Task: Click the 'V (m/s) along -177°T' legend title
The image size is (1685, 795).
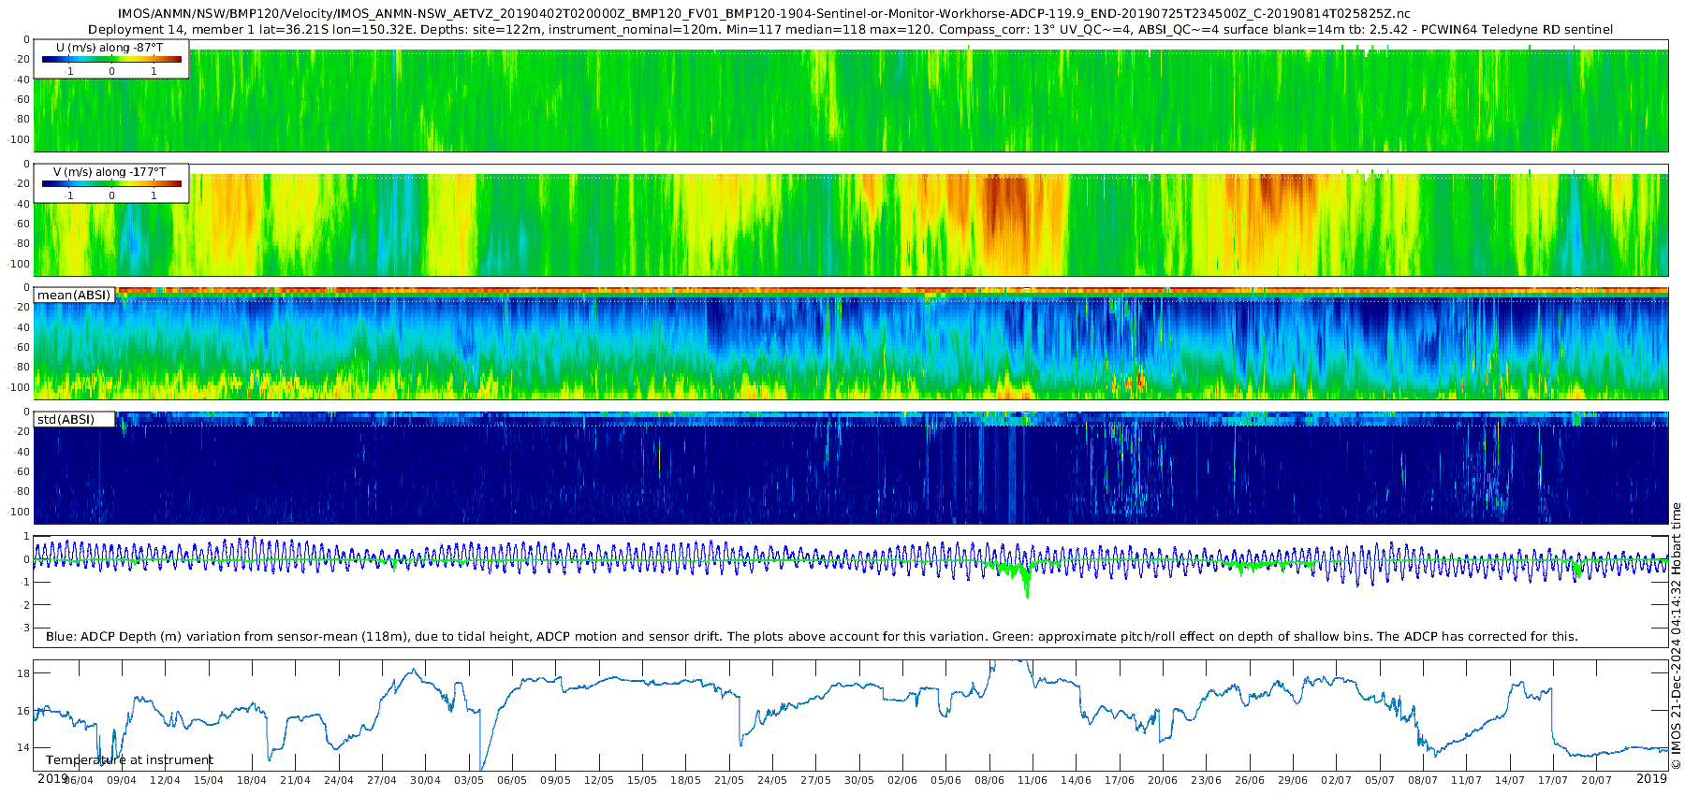Action: coord(110,172)
